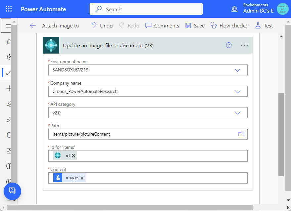Click the v2.0 API category field
Image resolution: width=291 pixels, height=211 pixels.
pos(148,113)
